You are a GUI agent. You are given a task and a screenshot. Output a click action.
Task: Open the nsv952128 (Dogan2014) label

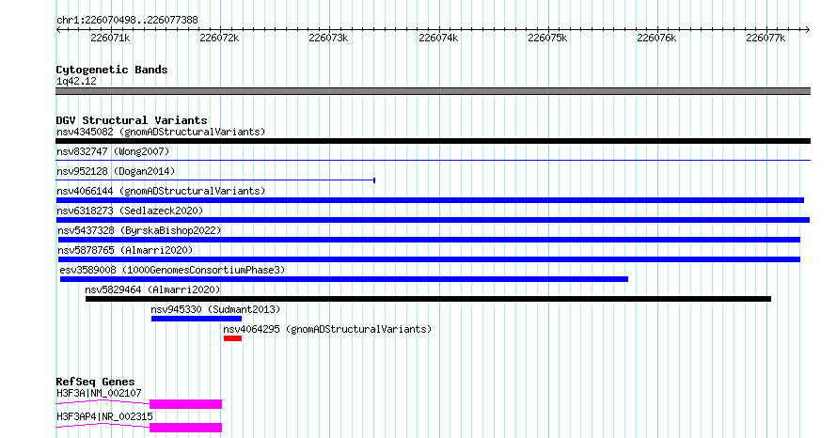pyautogui.click(x=116, y=171)
